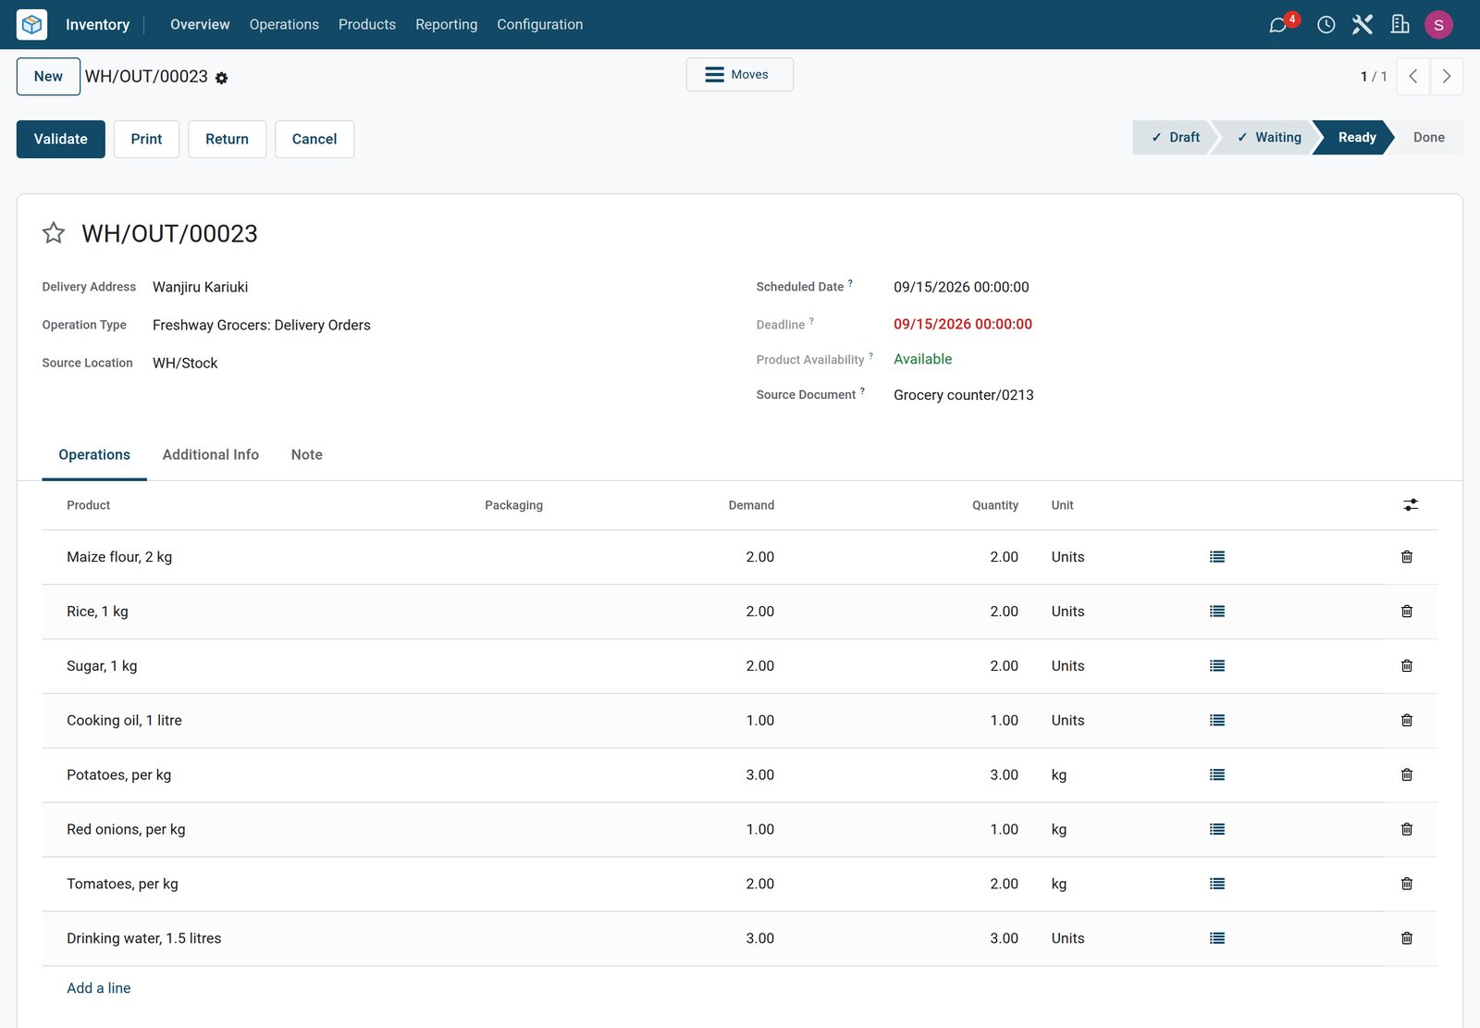The image size is (1480, 1028).
Task: Open the column options adjust icon
Action: pos(1411,505)
